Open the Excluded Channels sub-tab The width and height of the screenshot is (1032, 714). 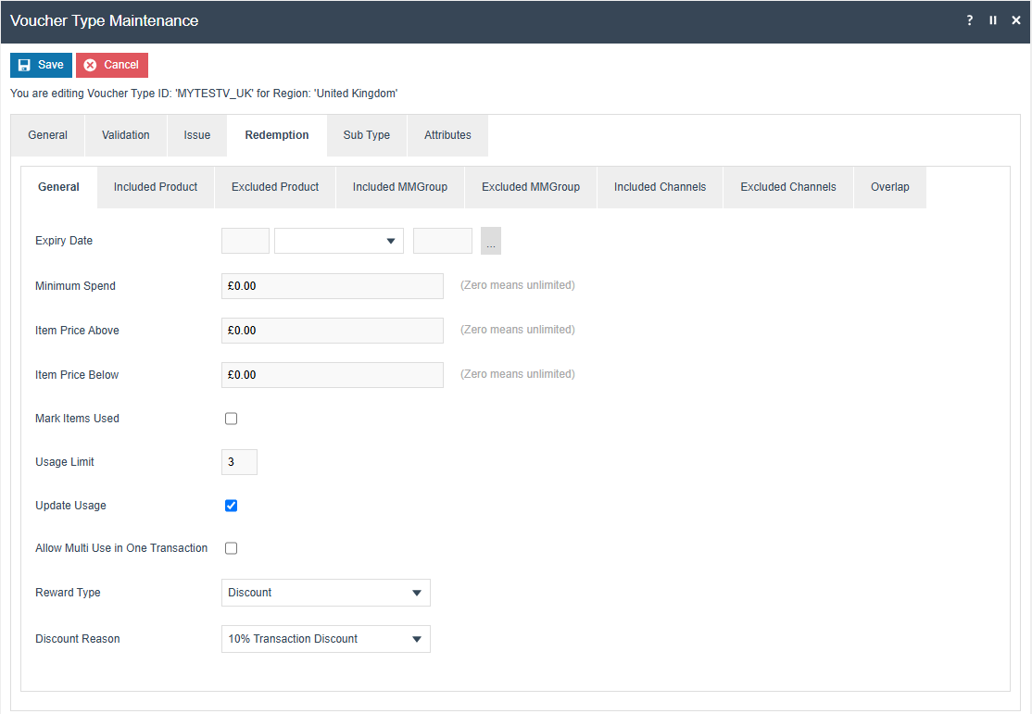(x=788, y=187)
